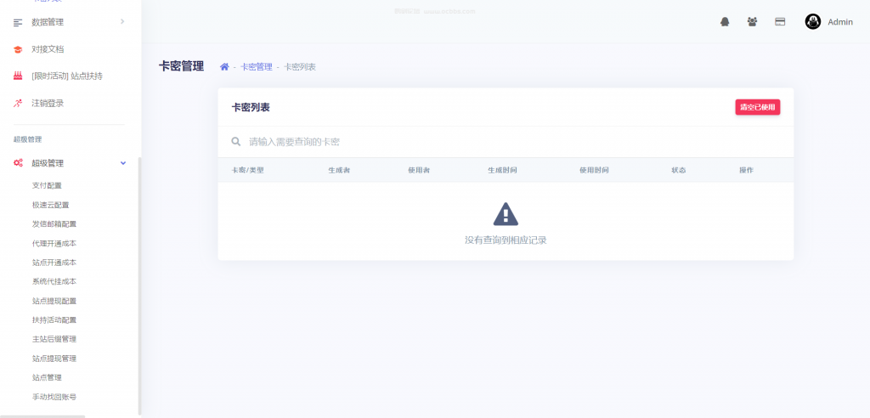The height and width of the screenshot is (418, 870).
Task: Click the 使用者 column header
Action: (419, 170)
